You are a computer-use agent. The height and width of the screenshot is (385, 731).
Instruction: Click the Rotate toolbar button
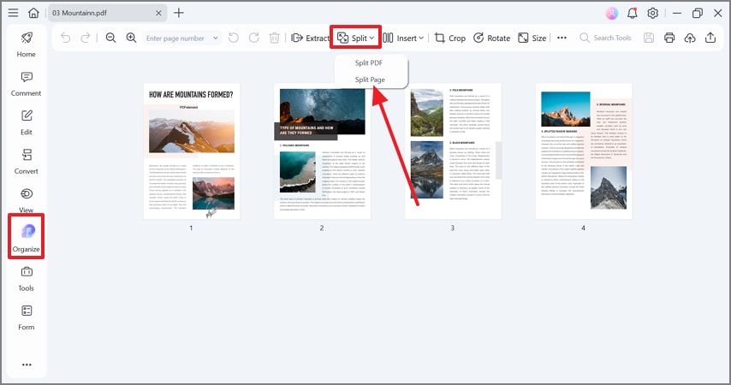click(x=492, y=38)
